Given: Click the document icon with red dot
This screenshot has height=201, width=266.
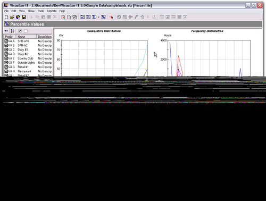Looking at the screenshot, I should [63, 17].
